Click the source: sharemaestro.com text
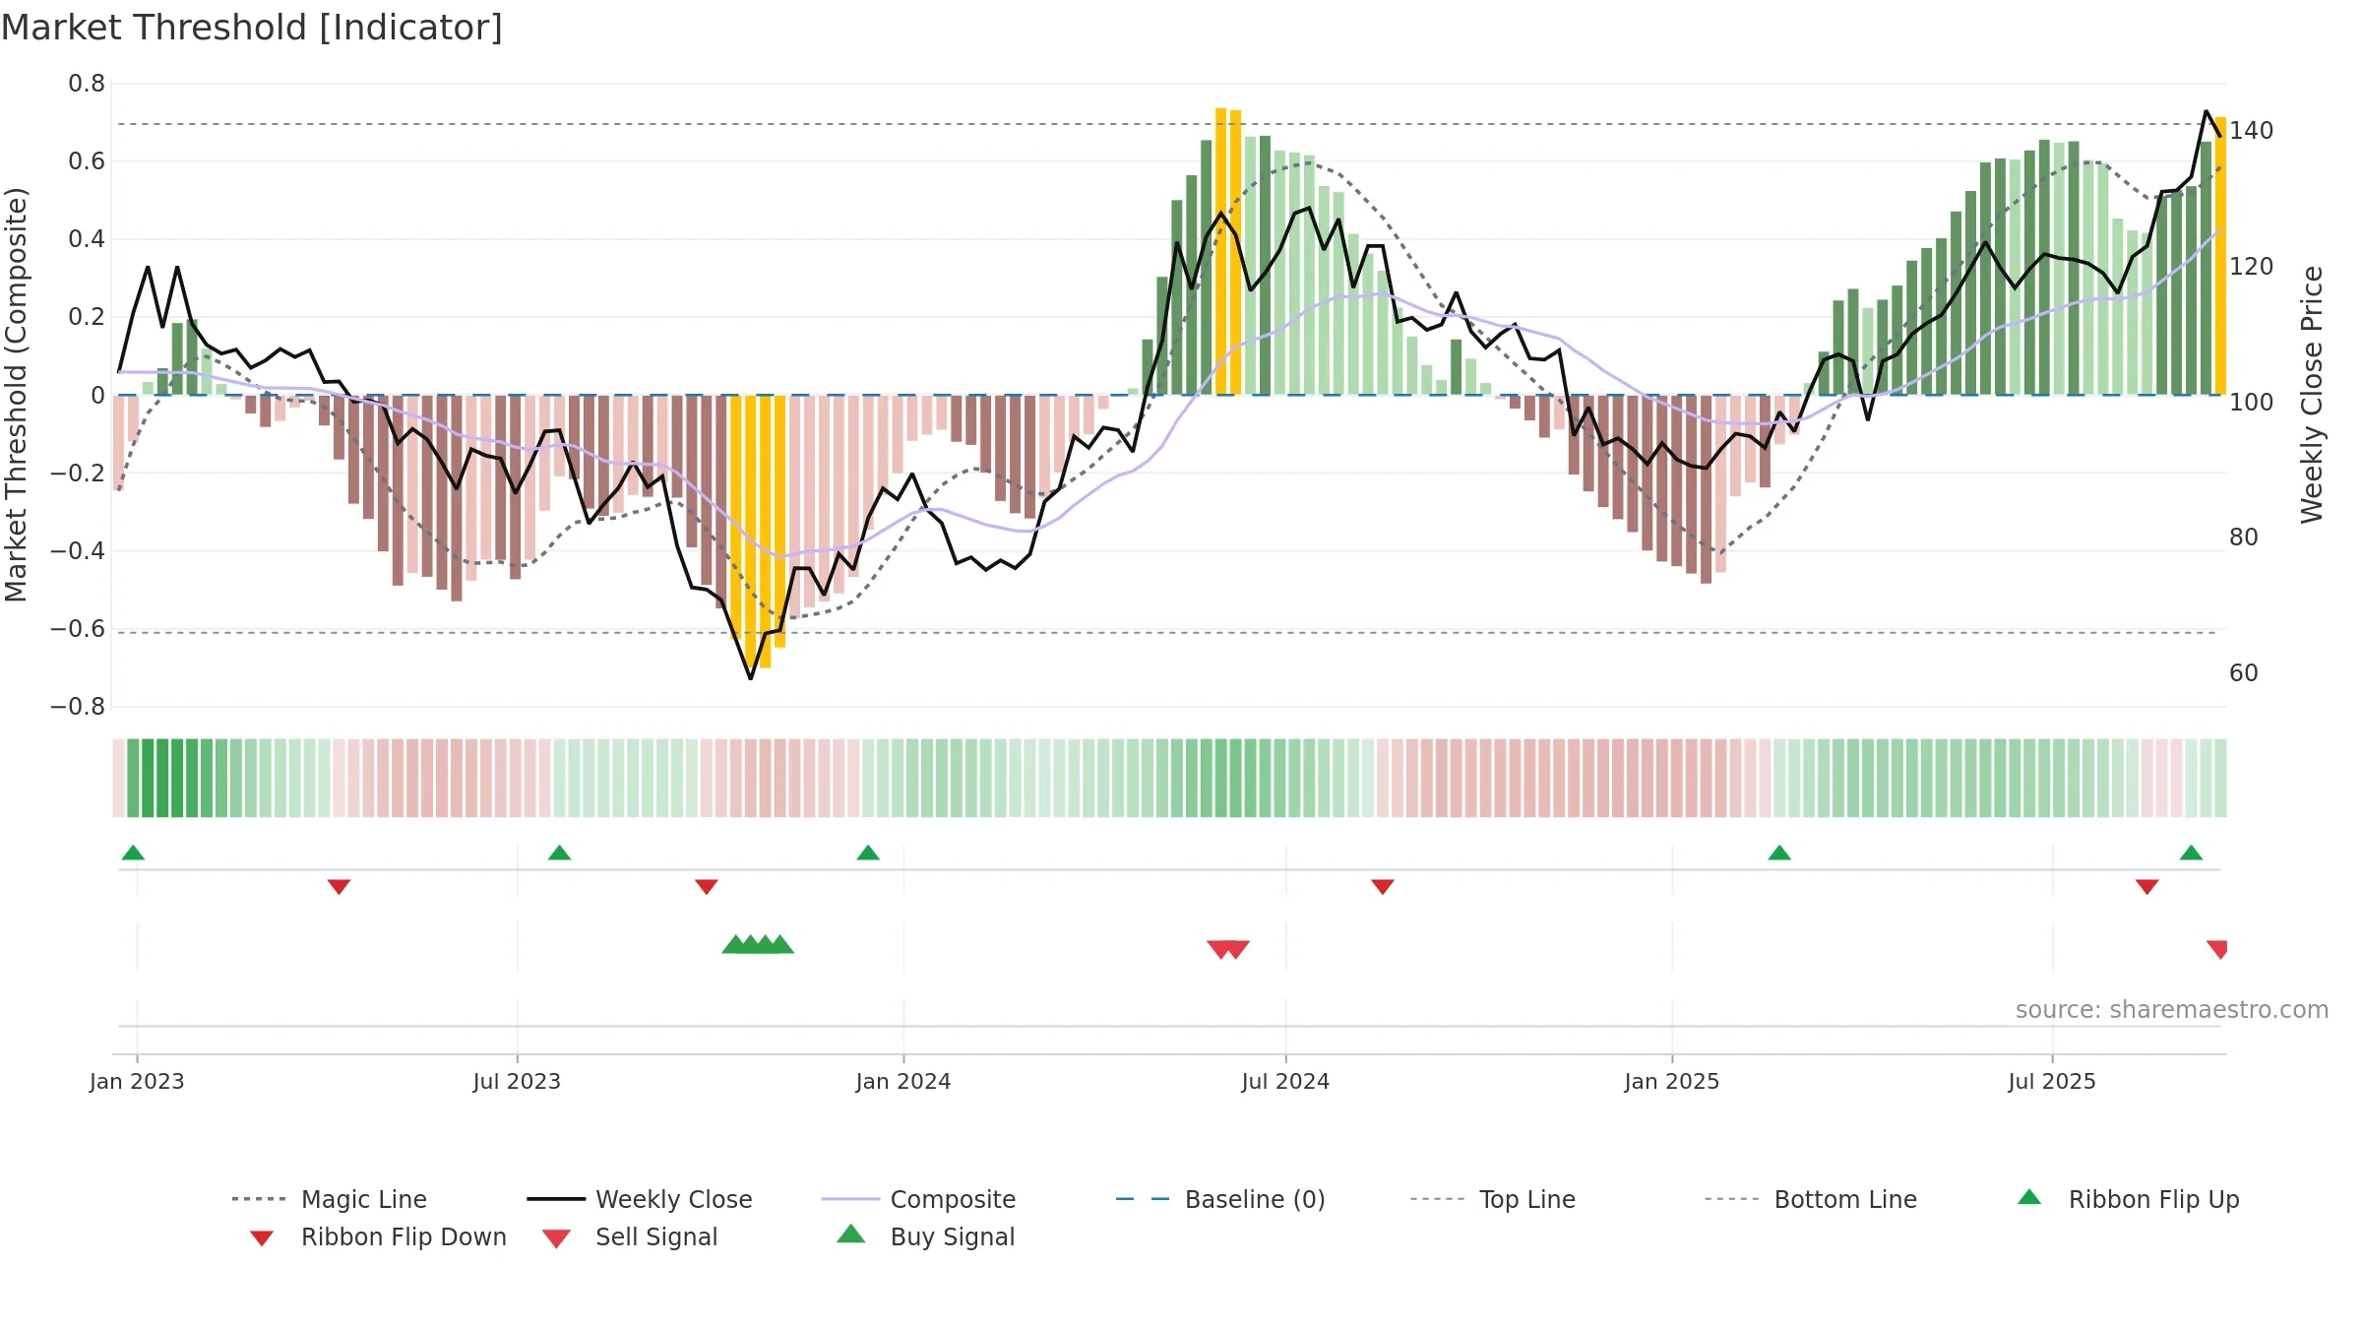 pos(2172,1010)
